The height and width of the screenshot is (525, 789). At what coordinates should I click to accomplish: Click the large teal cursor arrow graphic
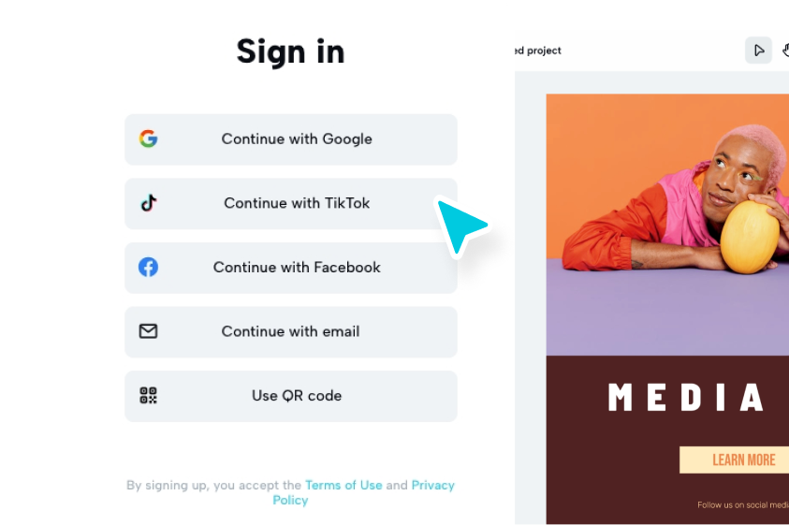tap(460, 226)
